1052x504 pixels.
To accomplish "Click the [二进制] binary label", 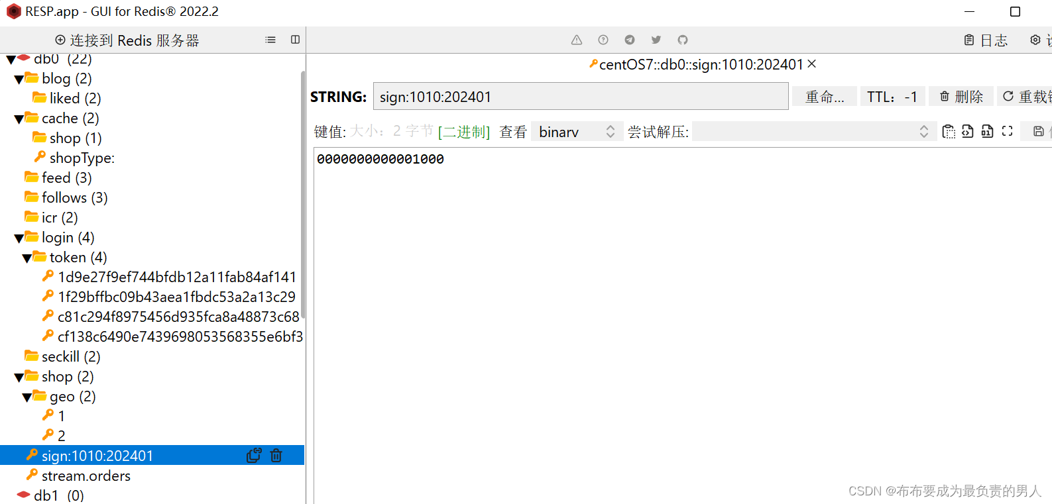I will (x=464, y=132).
